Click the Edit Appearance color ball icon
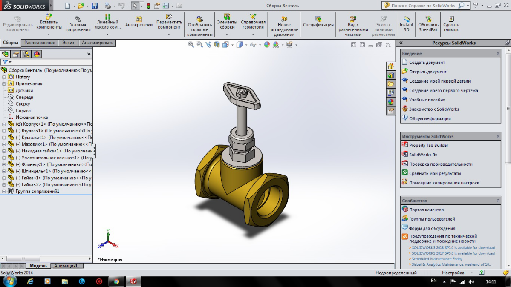 click(267, 45)
